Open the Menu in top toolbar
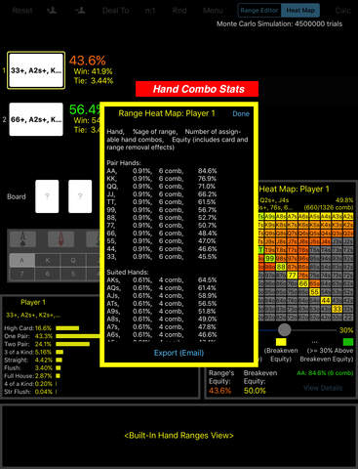Screen dimensions: 358x469 click(213, 11)
